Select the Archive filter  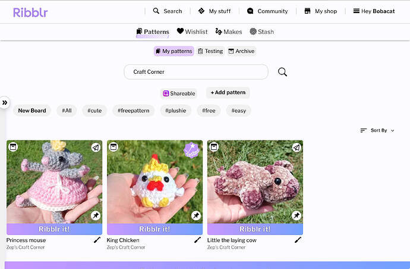pos(241,51)
